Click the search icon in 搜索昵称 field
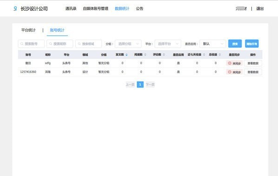Viewport: 278px width, 176px height. [x=50, y=44]
